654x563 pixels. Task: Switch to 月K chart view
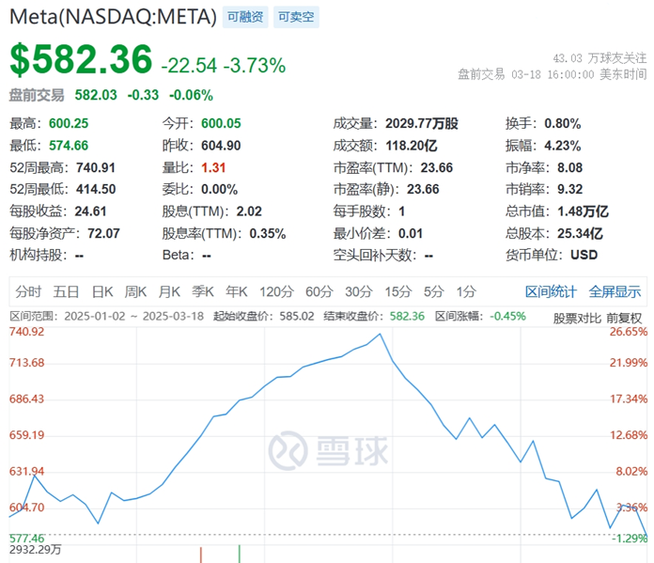click(x=169, y=291)
